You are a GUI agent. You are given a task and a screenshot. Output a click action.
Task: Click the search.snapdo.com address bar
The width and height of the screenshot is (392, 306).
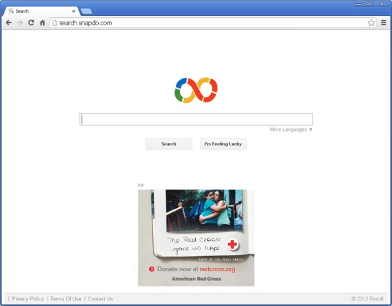coord(212,23)
